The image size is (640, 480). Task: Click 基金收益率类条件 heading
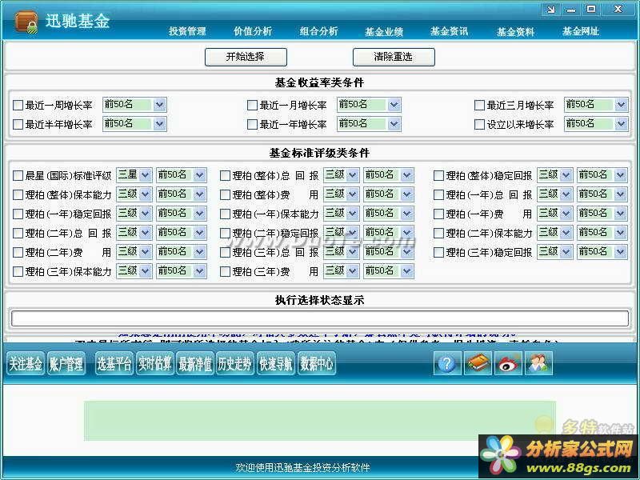(x=319, y=83)
